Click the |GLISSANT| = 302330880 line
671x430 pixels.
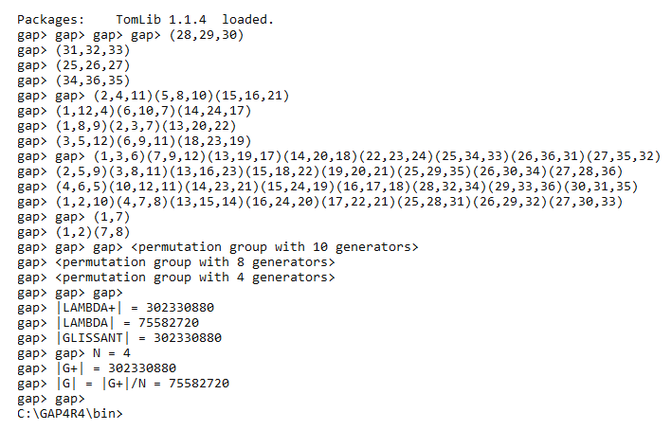(x=138, y=338)
